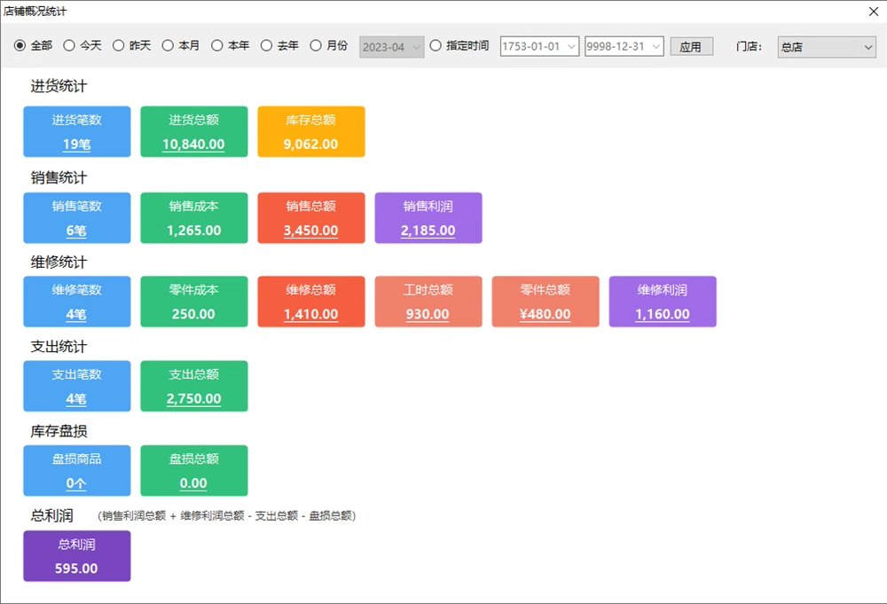Open the 销售笔数 6笔 tile
The image size is (887, 604).
pos(77,217)
